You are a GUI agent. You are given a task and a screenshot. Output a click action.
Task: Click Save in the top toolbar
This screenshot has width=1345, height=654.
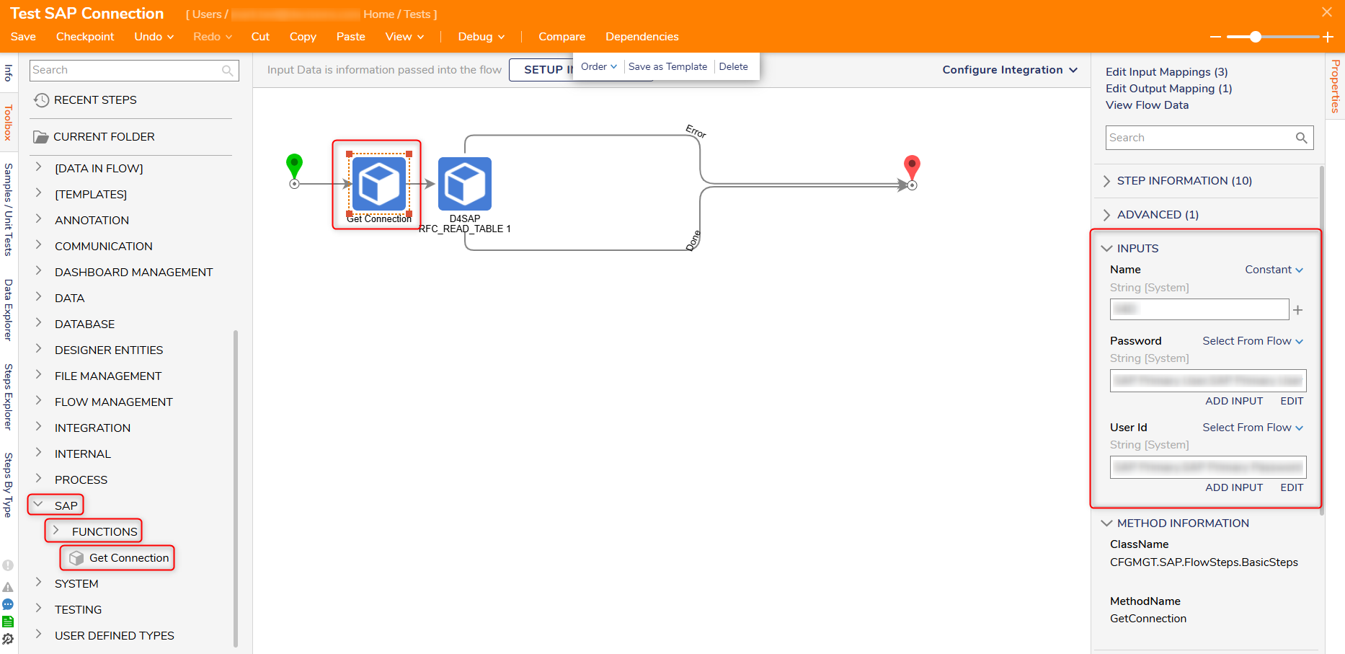pyautogui.click(x=23, y=37)
